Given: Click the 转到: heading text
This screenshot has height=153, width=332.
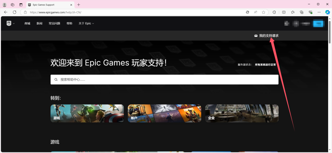Looking at the screenshot, I should point(56,98).
